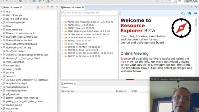Sort Problems by the Resource column
The image size is (199, 112).
point(123,91)
